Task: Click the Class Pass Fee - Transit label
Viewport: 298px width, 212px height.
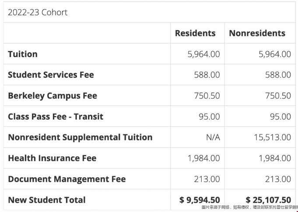Action: pos(56,116)
